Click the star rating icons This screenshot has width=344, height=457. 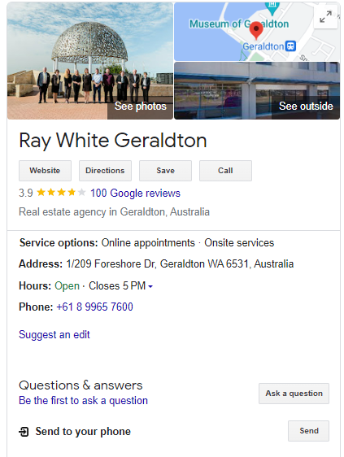tap(61, 193)
